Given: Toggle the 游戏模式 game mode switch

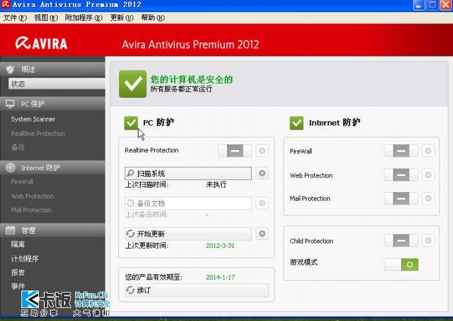Looking at the screenshot, I should coord(401,264).
